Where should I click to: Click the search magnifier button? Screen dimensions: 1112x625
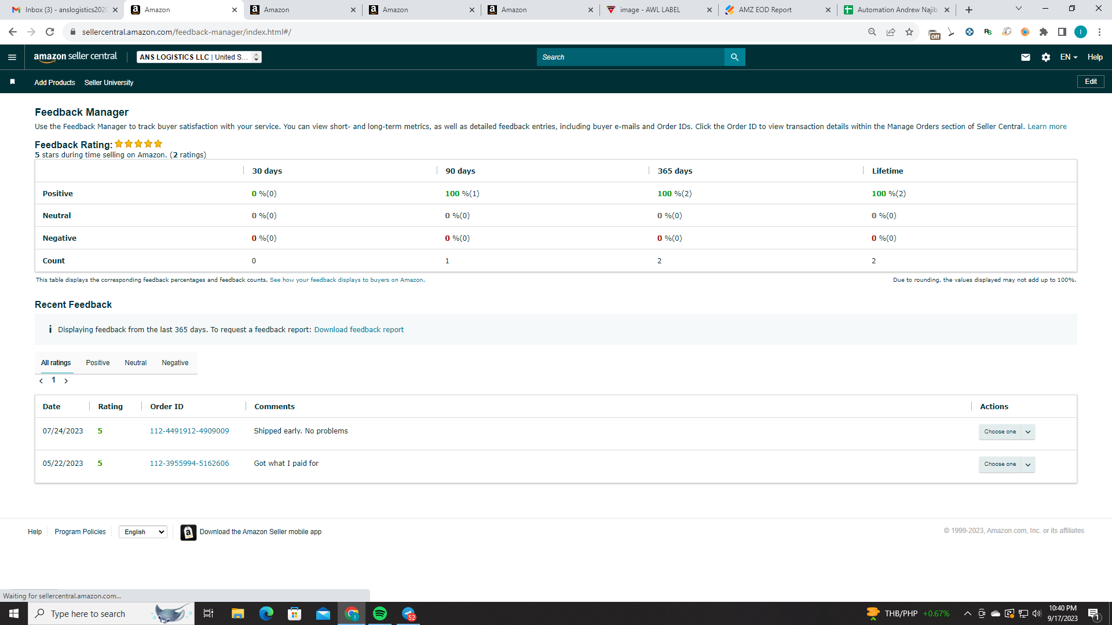734,57
